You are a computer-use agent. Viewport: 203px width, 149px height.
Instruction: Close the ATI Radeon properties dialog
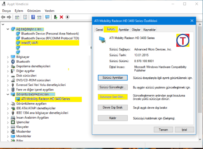click(x=192, y=21)
